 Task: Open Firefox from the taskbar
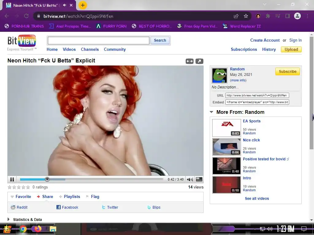point(38,229)
